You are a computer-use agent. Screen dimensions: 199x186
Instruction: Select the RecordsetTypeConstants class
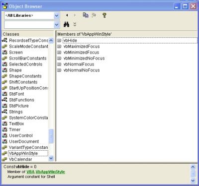tap(28, 40)
